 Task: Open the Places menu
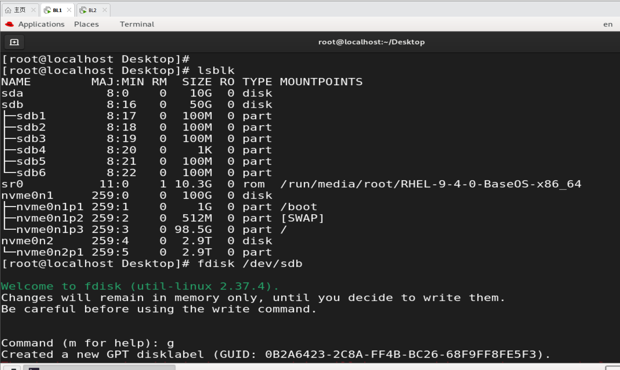[86, 24]
